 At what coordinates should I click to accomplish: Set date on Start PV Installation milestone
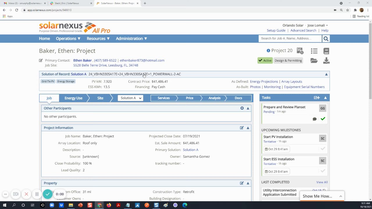[x=276, y=149]
